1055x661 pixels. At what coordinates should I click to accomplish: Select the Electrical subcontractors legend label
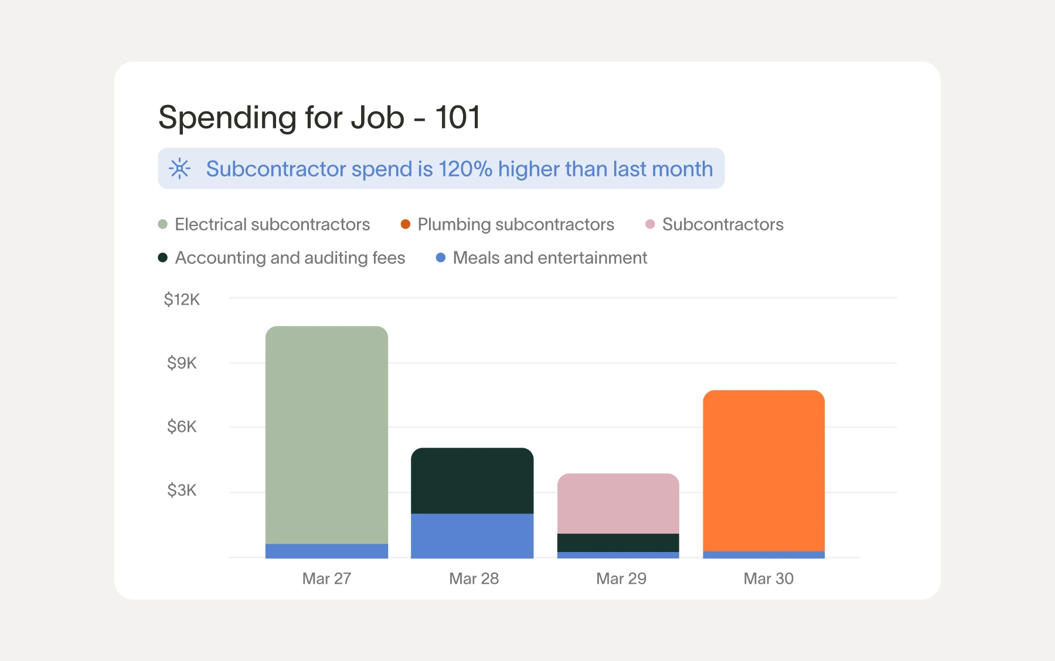point(272,224)
